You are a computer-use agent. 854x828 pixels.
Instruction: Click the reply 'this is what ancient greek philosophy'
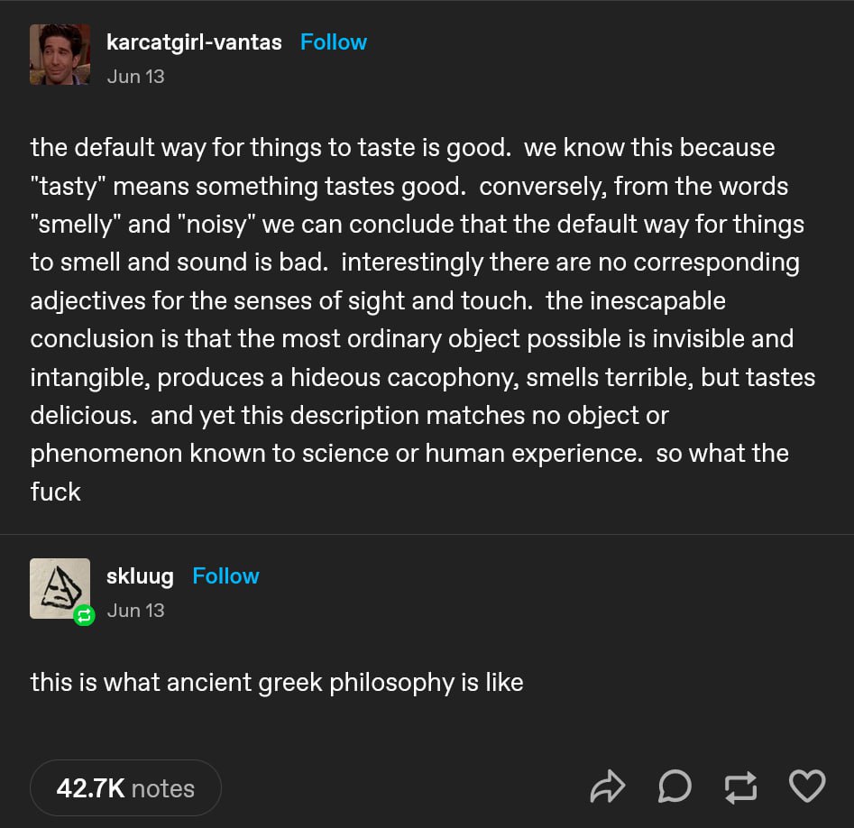[277, 683]
